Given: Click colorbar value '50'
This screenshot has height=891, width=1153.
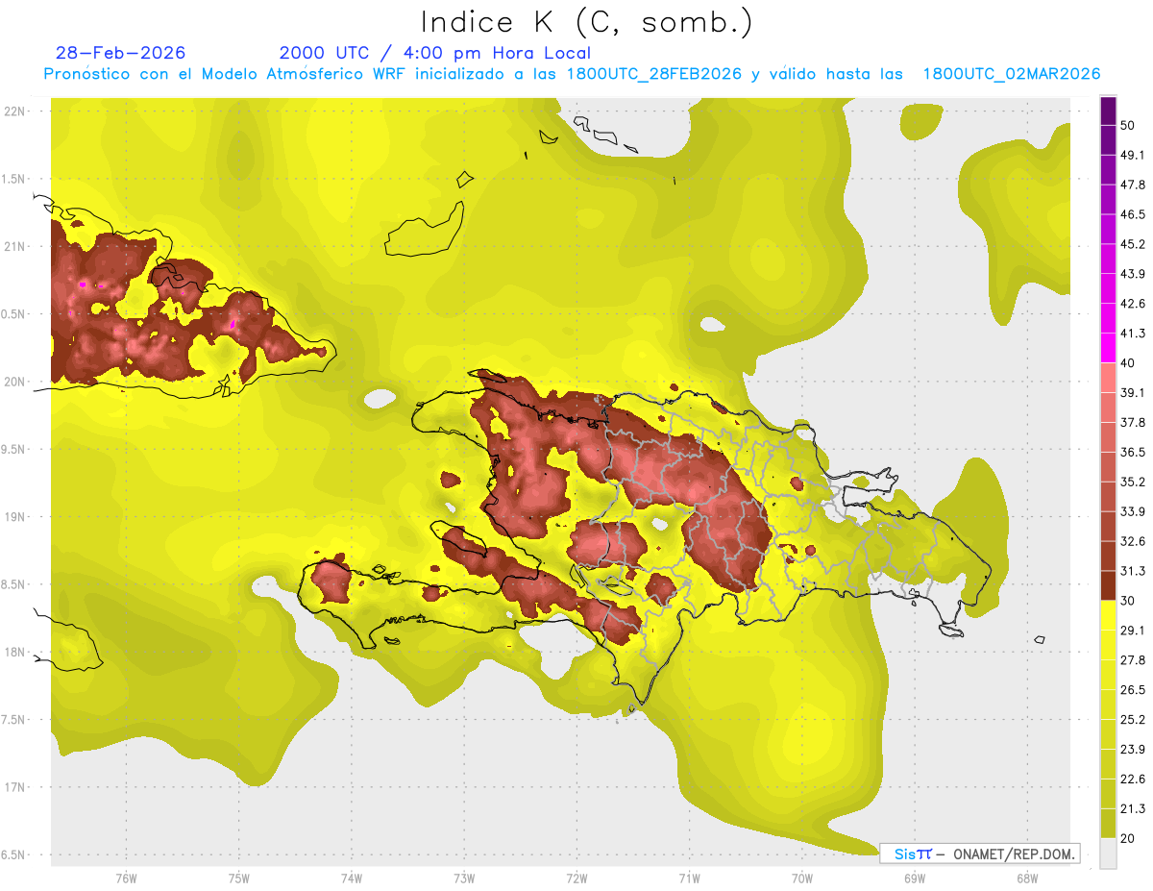Looking at the screenshot, I should point(1129,125).
